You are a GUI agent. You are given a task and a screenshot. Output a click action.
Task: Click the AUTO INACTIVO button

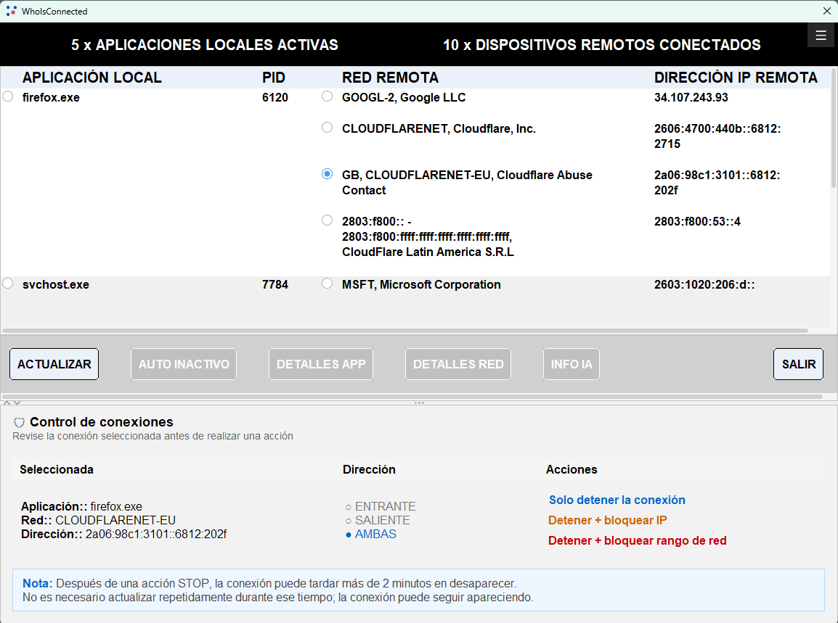click(x=184, y=364)
